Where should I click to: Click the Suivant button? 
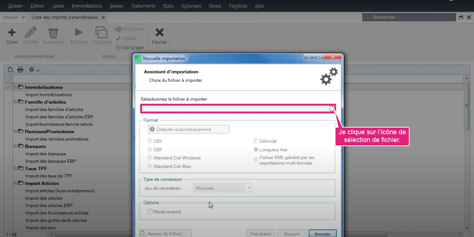coord(292,234)
